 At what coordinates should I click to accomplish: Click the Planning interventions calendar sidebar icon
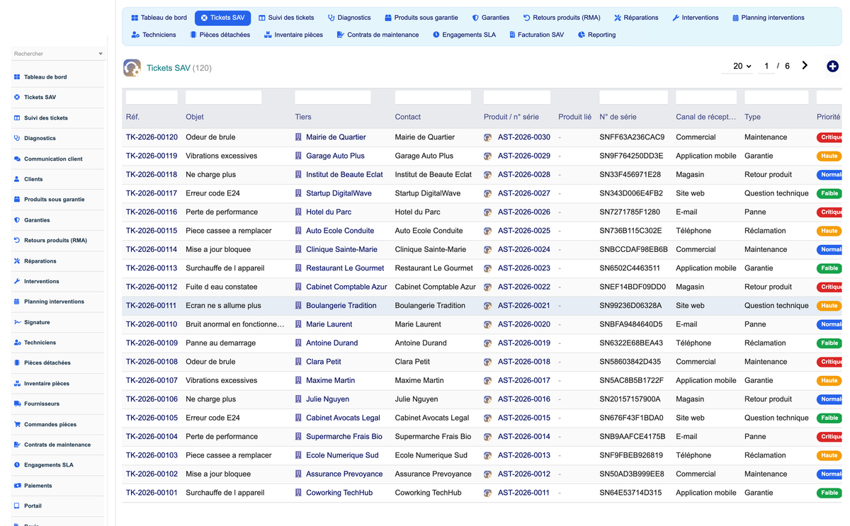(x=17, y=302)
